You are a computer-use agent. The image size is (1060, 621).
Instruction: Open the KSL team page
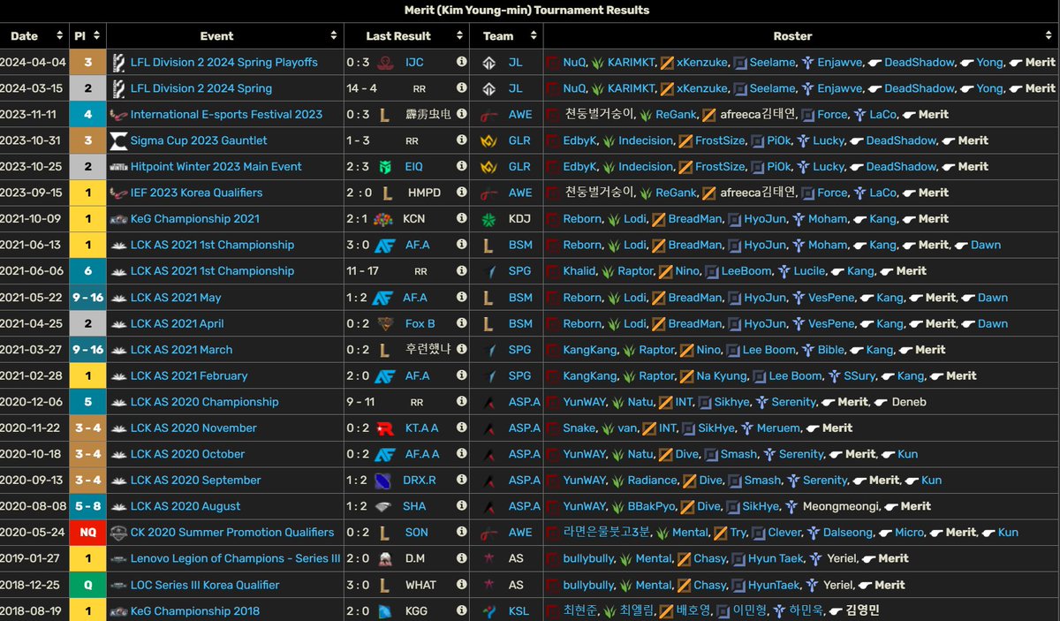519,611
